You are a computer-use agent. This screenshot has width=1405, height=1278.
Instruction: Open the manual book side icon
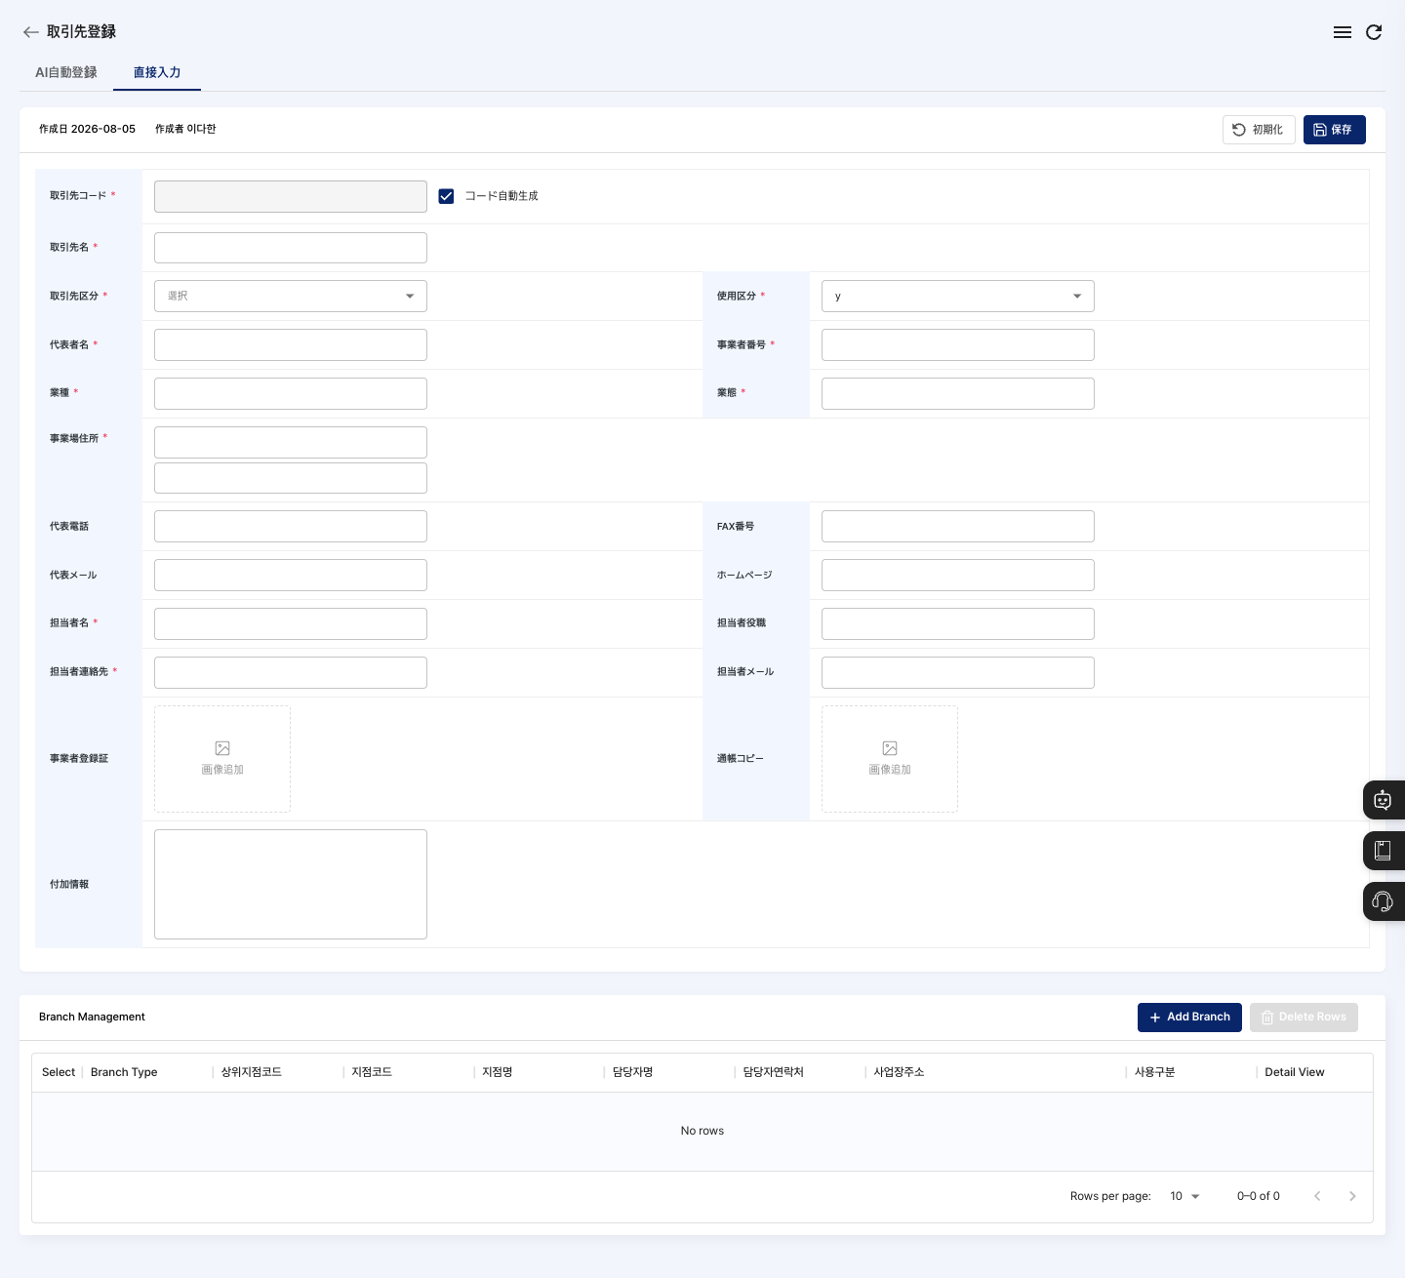point(1383,851)
